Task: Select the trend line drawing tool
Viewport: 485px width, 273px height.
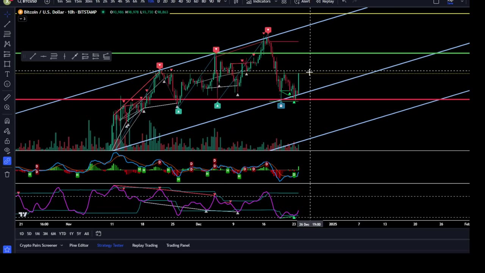Action: 7,24
